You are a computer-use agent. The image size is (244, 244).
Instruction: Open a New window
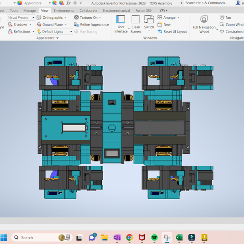[164, 24]
